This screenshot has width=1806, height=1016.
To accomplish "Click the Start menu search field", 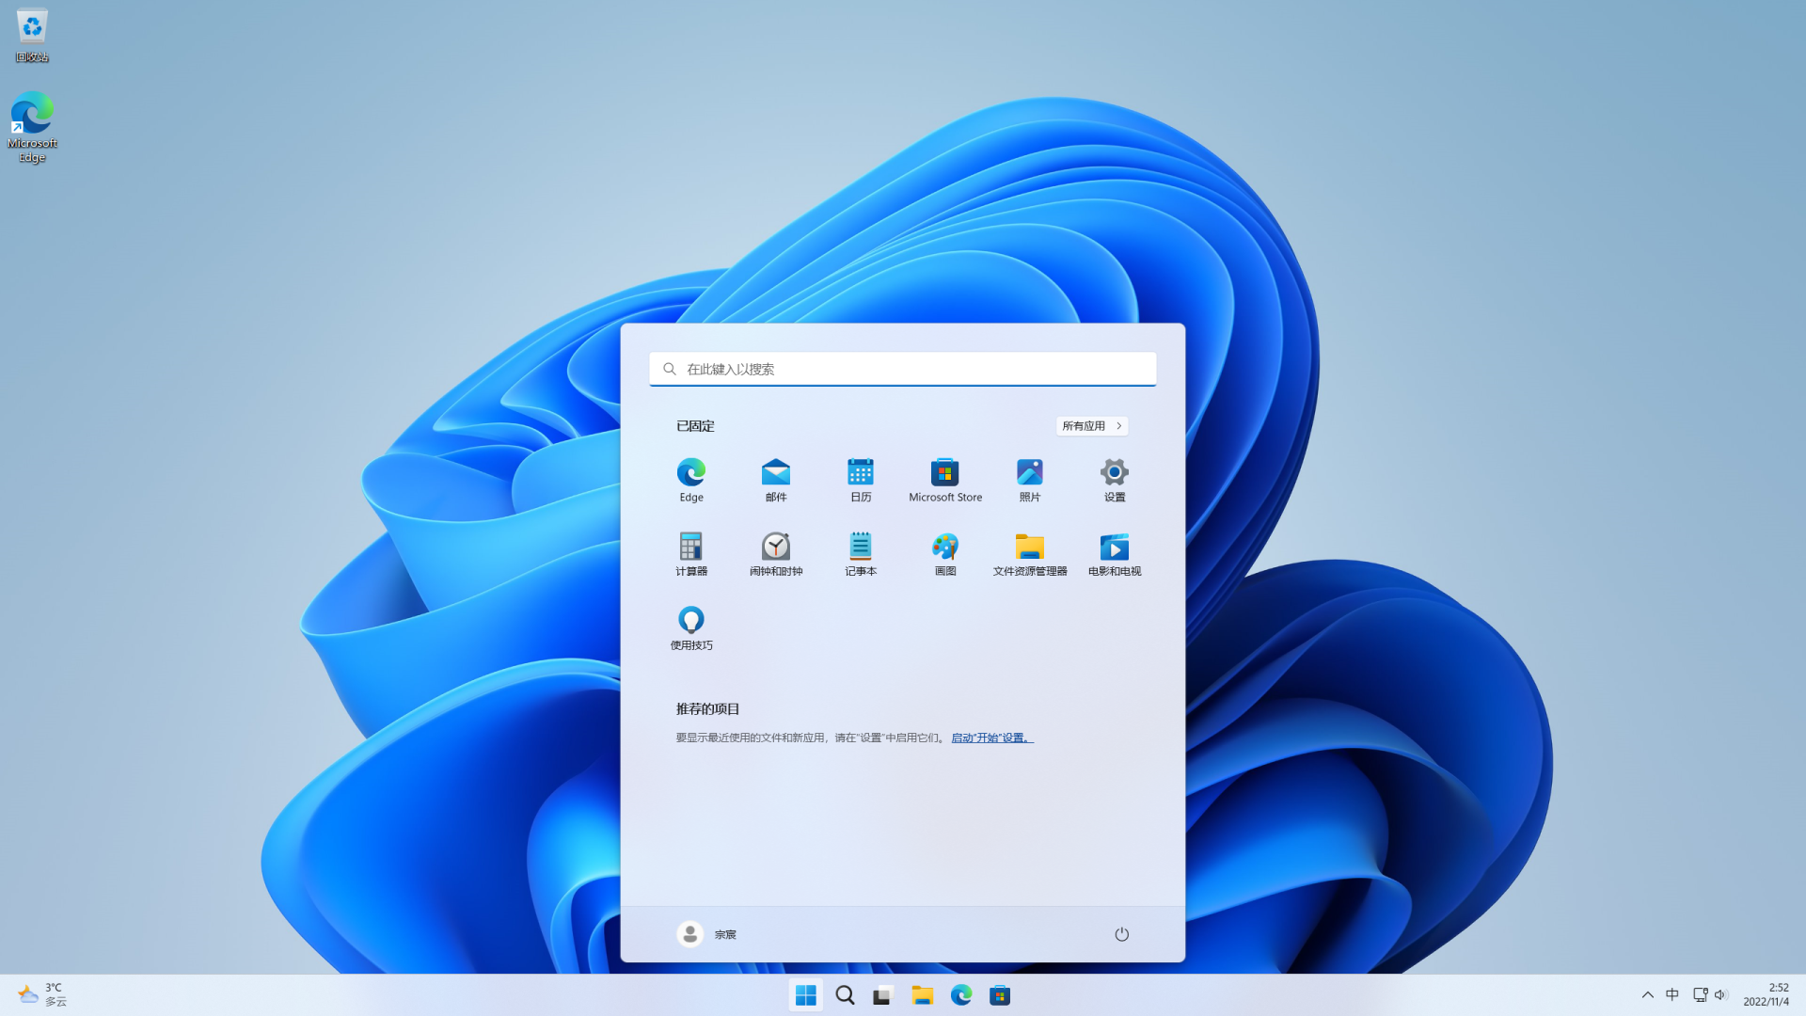I will pyautogui.click(x=903, y=369).
